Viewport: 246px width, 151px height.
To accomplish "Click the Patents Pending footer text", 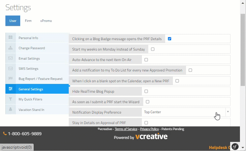I will [173, 129].
